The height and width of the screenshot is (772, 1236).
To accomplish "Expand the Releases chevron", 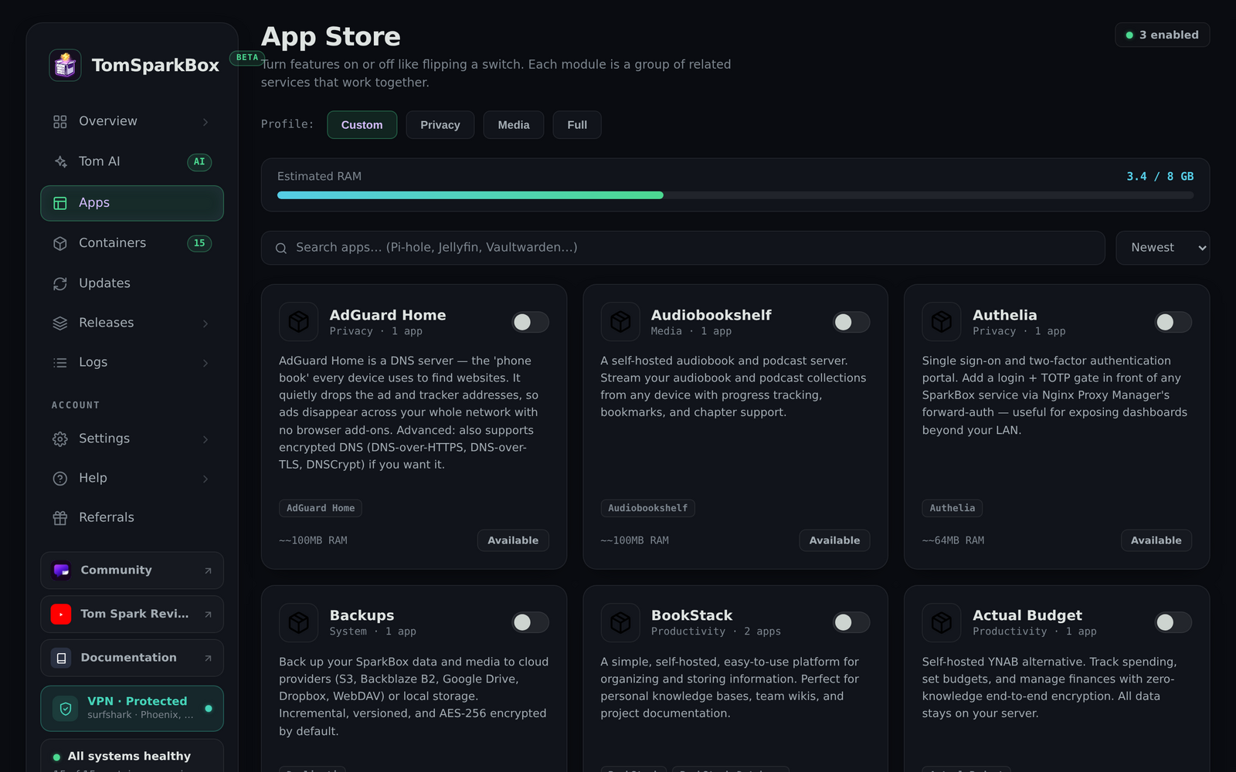I will (x=205, y=323).
